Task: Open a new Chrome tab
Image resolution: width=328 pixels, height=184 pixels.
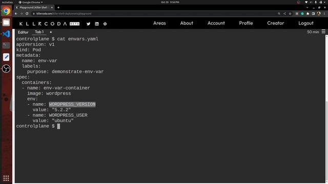Action: (58, 8)
